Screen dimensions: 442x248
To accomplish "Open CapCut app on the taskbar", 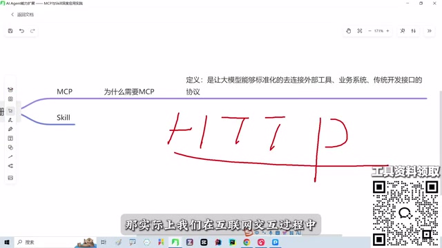I will tap(204, 242).
